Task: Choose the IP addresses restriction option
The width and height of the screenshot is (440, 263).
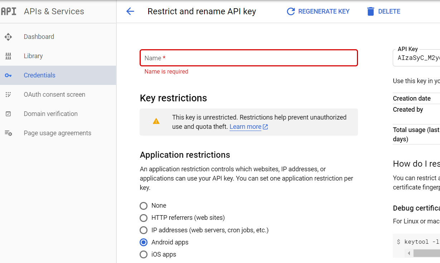Action: (144, 230)
